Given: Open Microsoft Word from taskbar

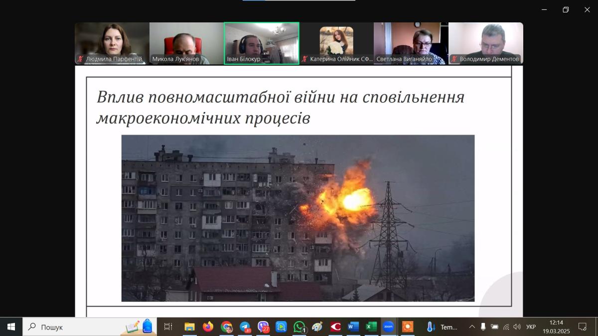Looking at the screenshot, I should point(353,327).
